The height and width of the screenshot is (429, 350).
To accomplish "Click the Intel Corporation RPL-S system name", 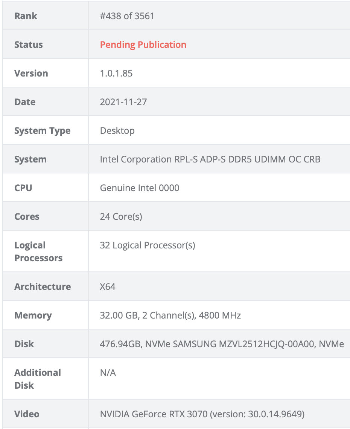I will tap(210, 159).
